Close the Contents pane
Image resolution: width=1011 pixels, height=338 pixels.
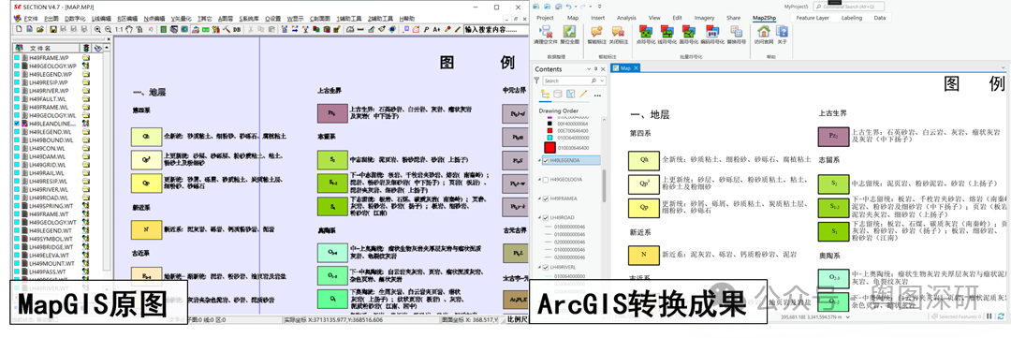pos(603,69)
